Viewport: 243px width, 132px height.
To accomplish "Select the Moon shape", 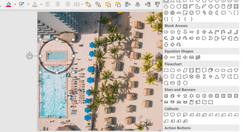I will [x=217, y=13].
